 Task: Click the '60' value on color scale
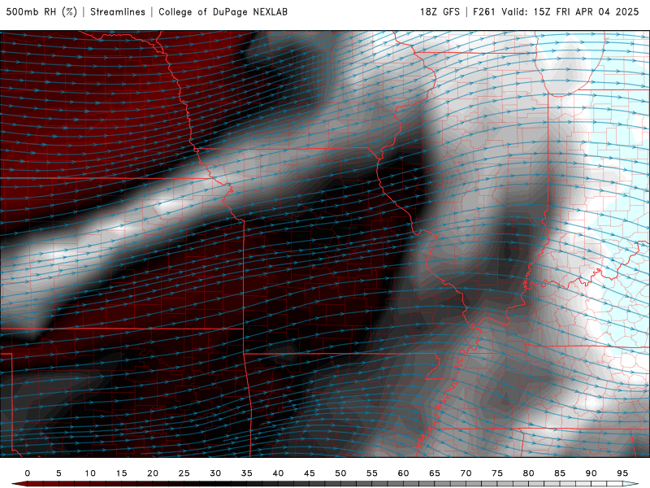tap(403, 473)
